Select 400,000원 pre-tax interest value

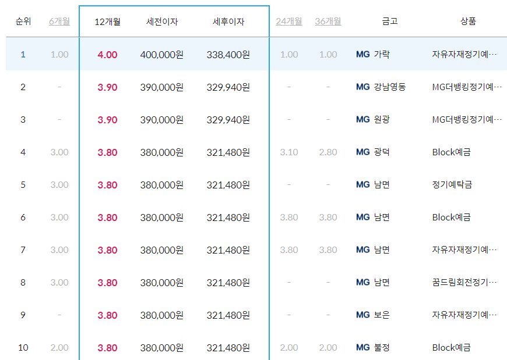click(161, 55)
